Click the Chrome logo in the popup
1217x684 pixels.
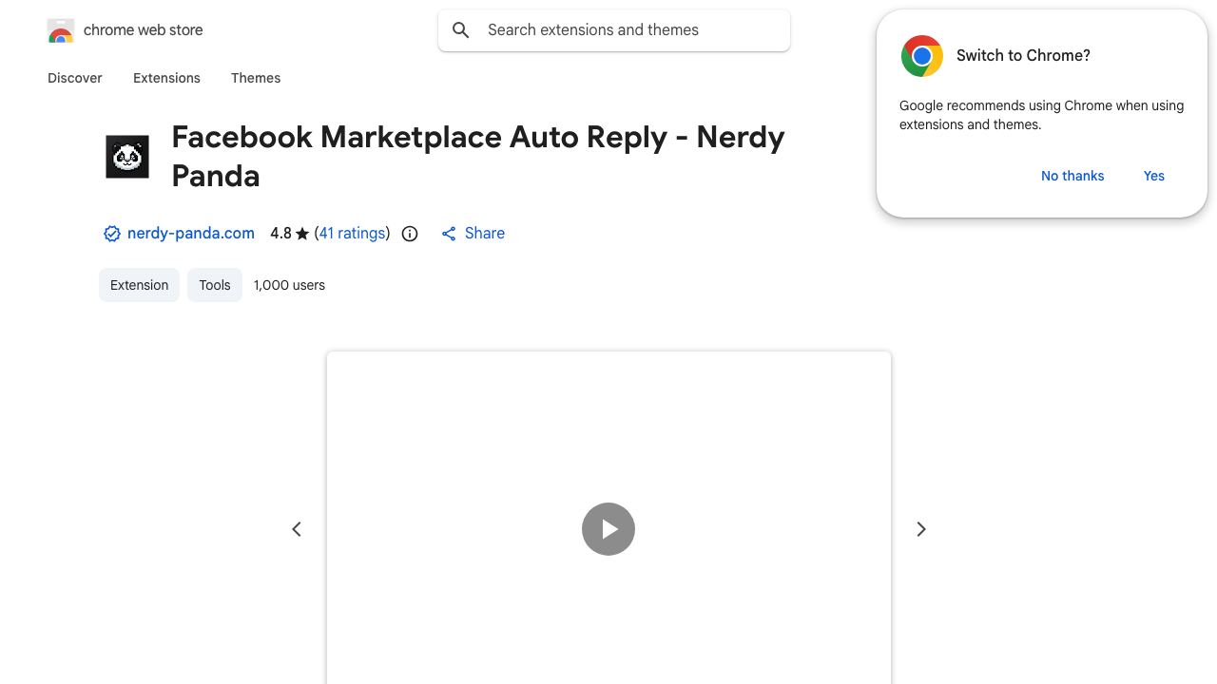[922, 56]
